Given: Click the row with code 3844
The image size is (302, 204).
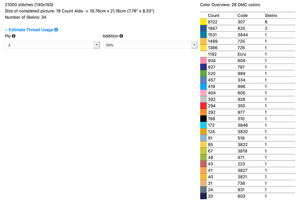Looking at the screenshot, I should [248, 35].
